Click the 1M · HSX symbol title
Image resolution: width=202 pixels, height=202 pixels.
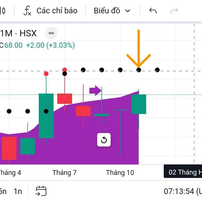(x=19, y=33)
